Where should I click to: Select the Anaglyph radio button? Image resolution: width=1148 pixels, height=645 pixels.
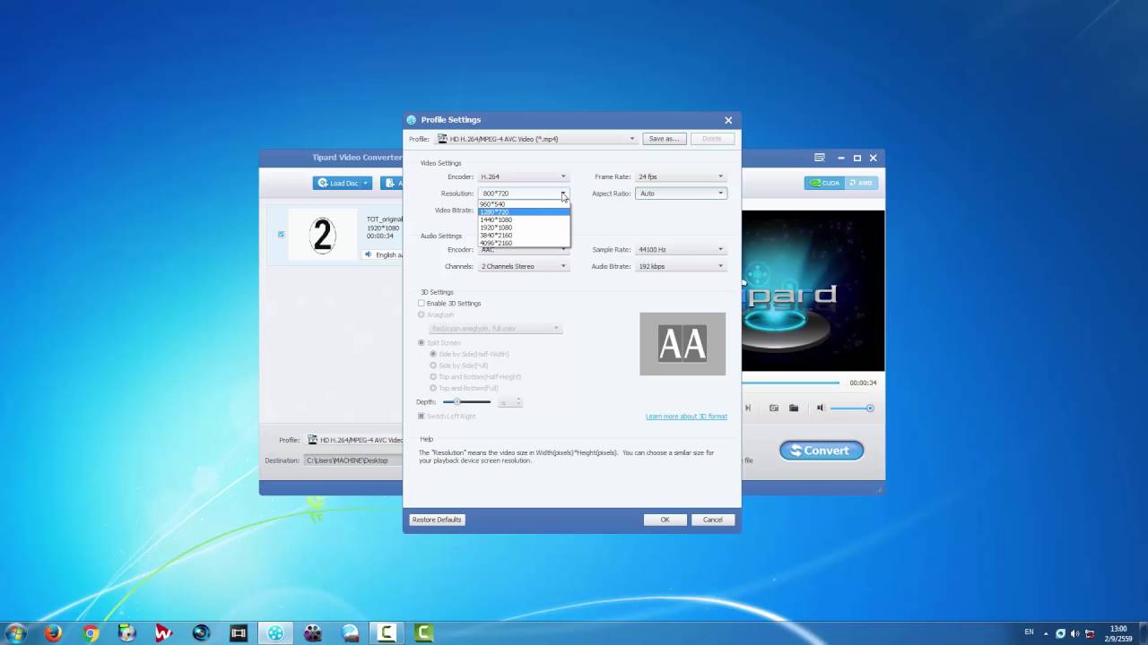point(422,315)
